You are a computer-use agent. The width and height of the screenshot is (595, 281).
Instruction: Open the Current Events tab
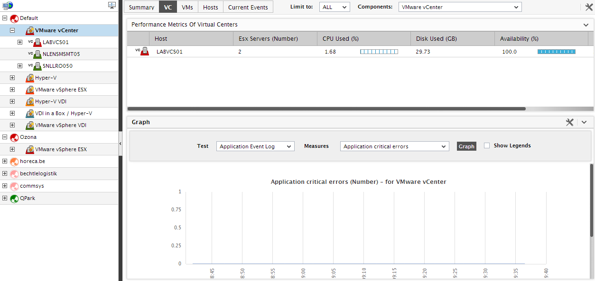click(248, 7)
